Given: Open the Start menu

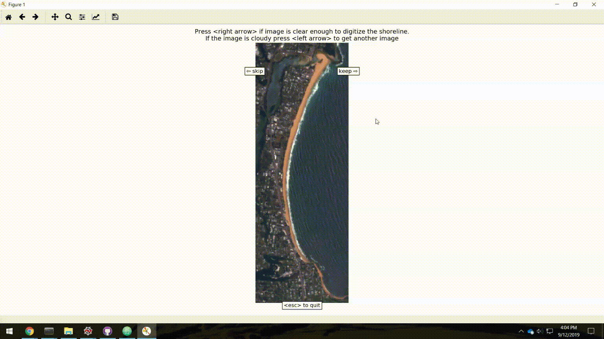Looking at the screenshot, I should tap(9, 331).
